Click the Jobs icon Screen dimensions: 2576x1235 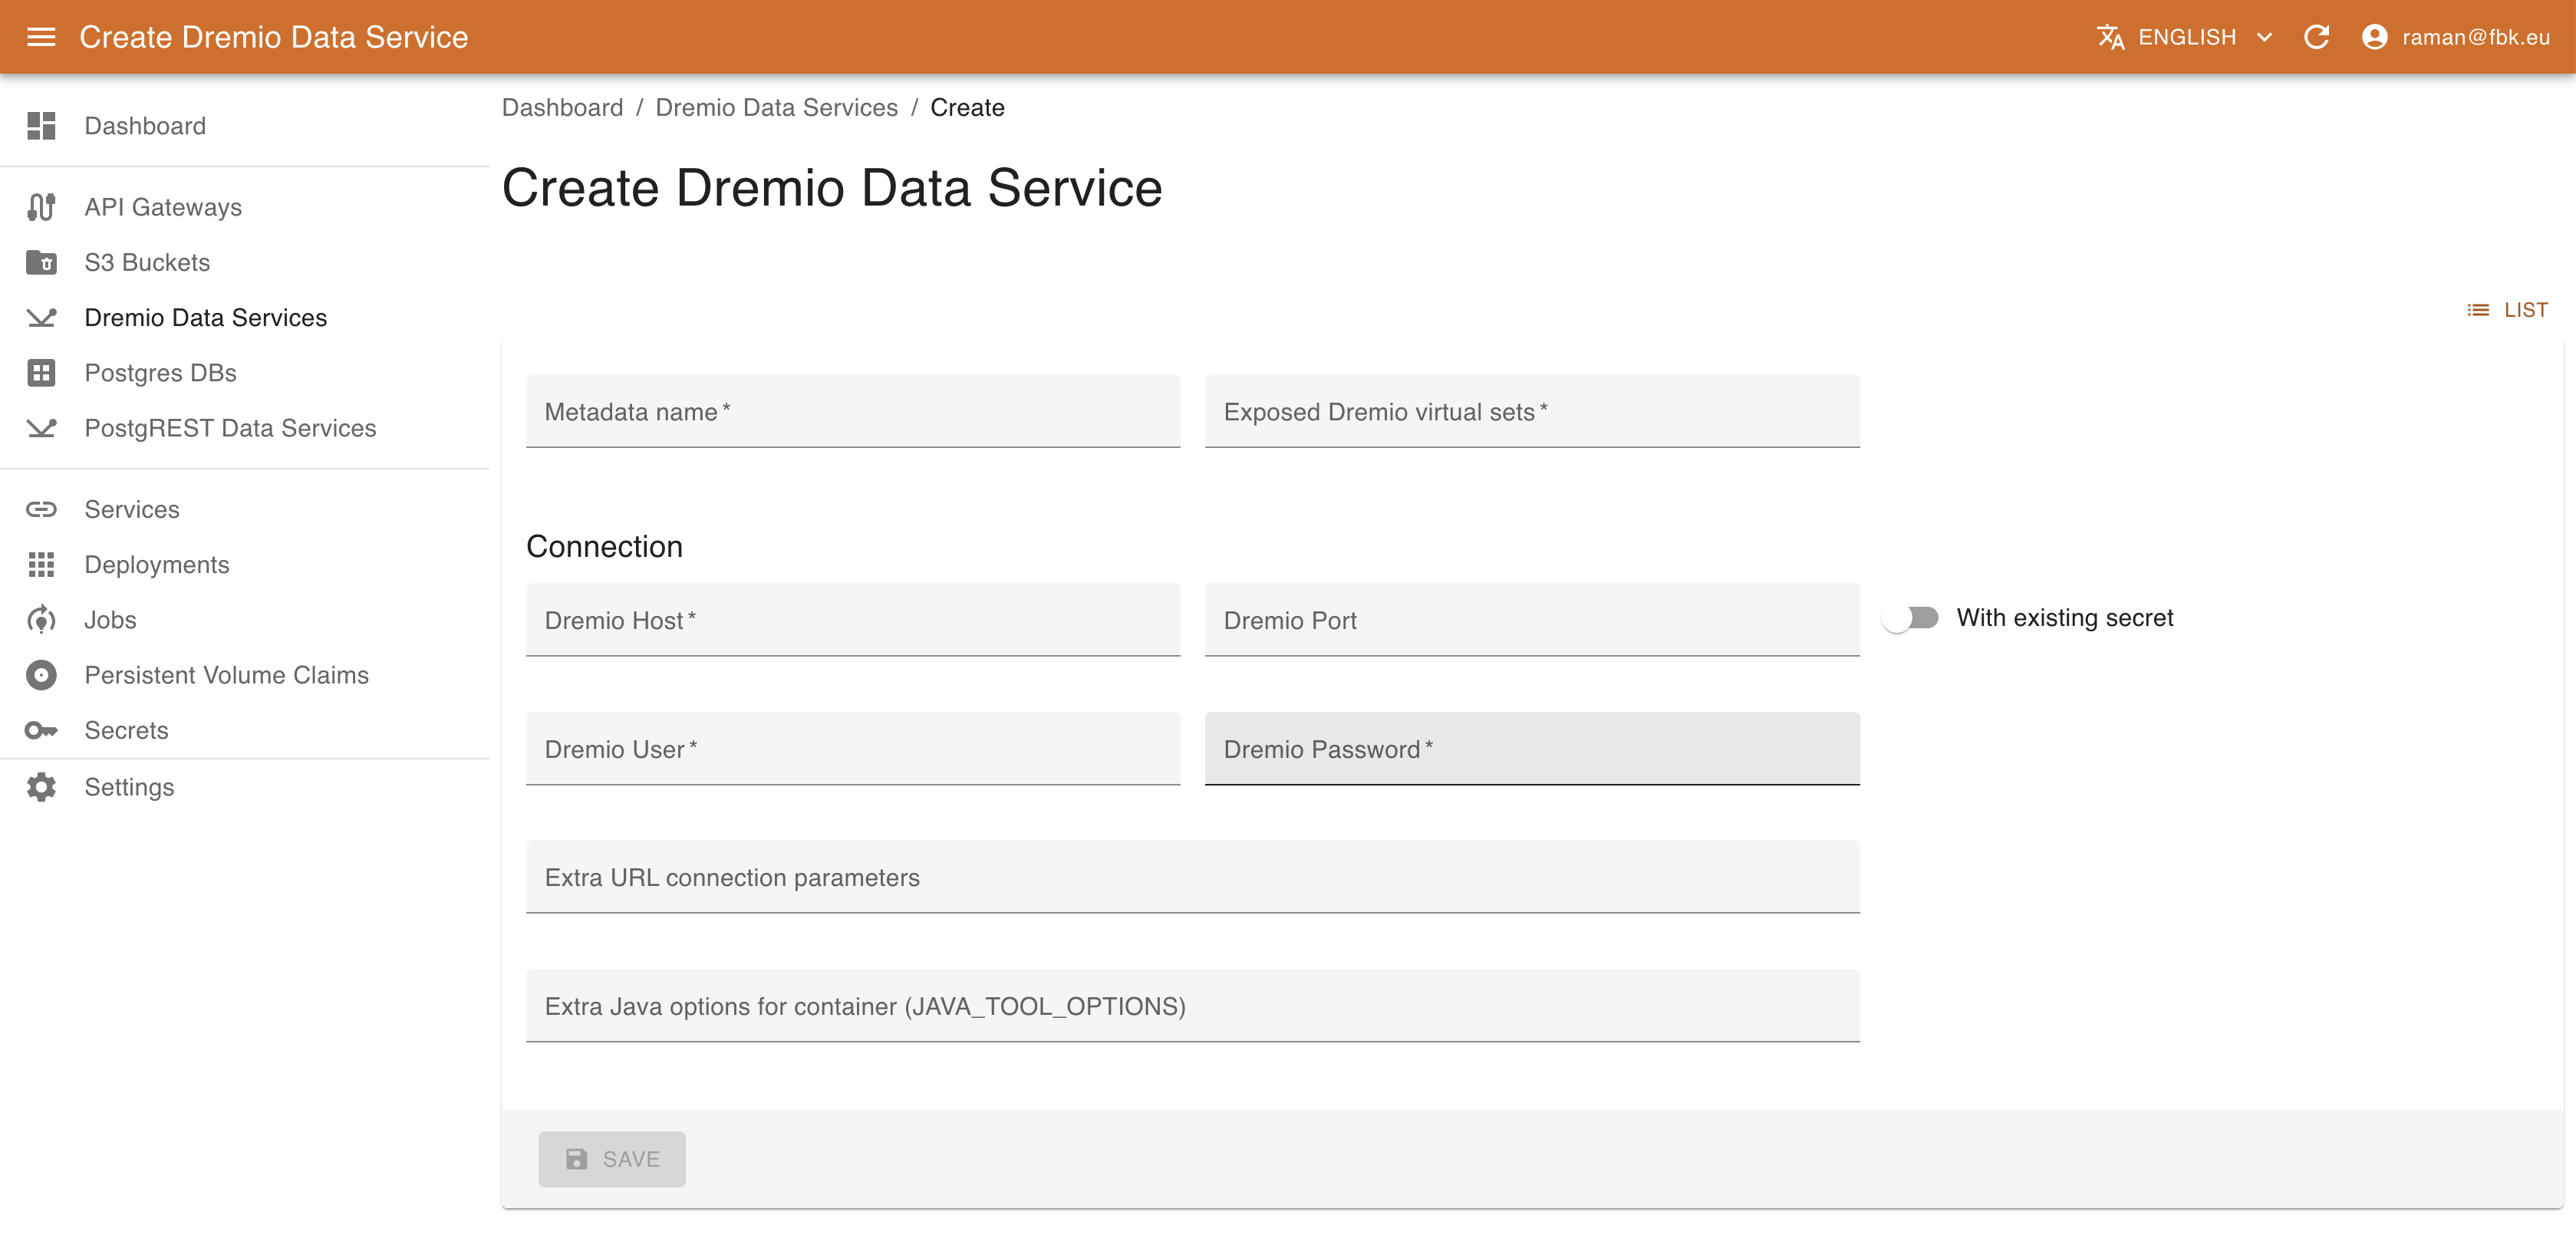[x=41, y=620]
